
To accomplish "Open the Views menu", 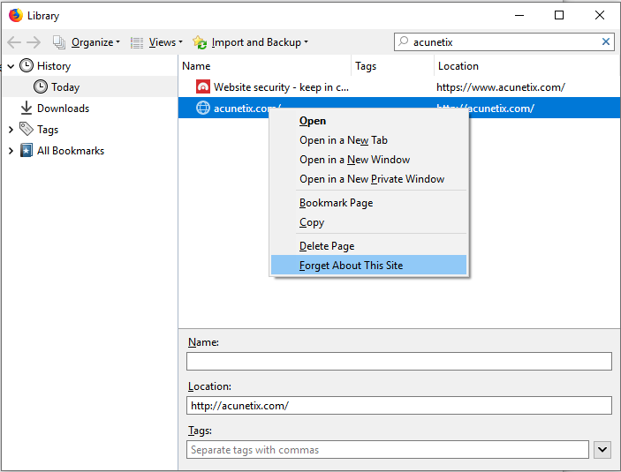I will (x=165, y=42).
